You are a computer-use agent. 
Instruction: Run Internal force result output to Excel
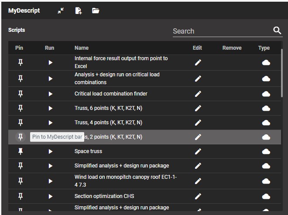[x=50, y=63]
